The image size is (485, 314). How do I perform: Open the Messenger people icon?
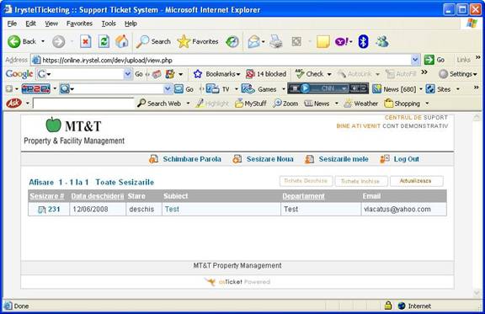[382, 41]
